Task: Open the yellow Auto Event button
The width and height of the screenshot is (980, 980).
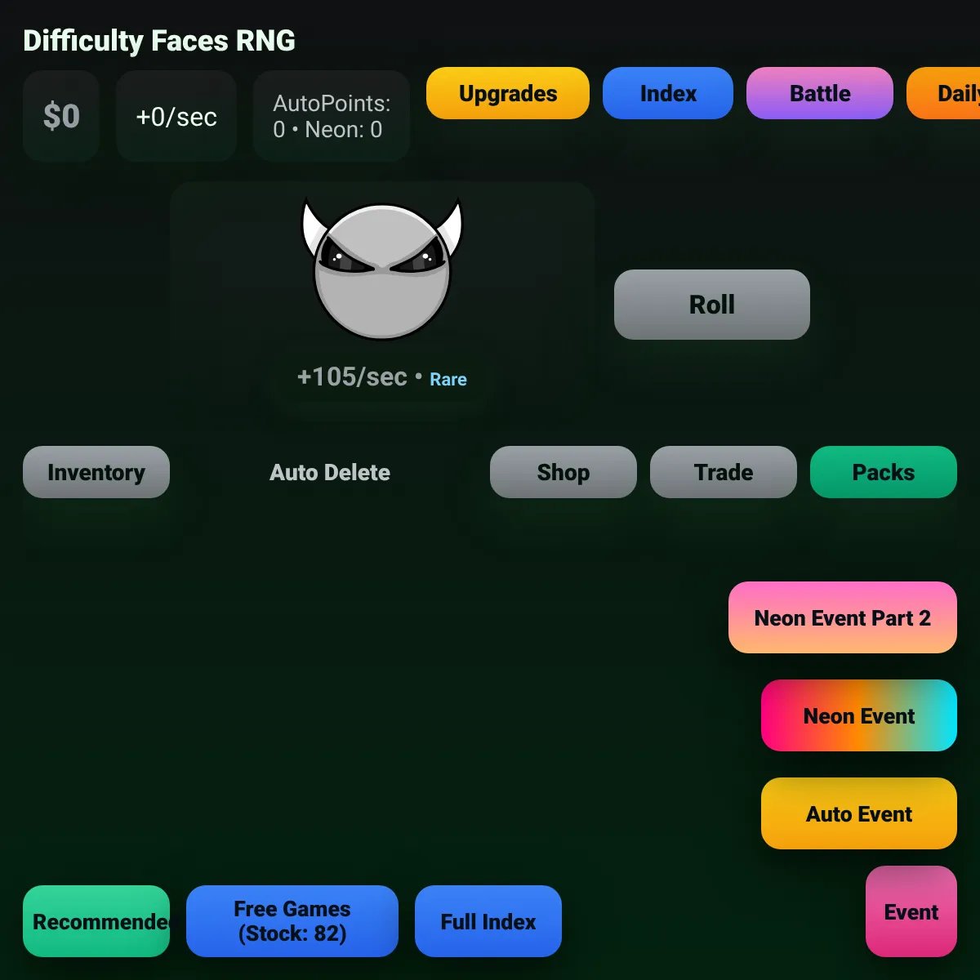Action: 859,813
